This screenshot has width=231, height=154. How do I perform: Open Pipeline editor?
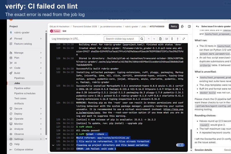pos(22,88)
